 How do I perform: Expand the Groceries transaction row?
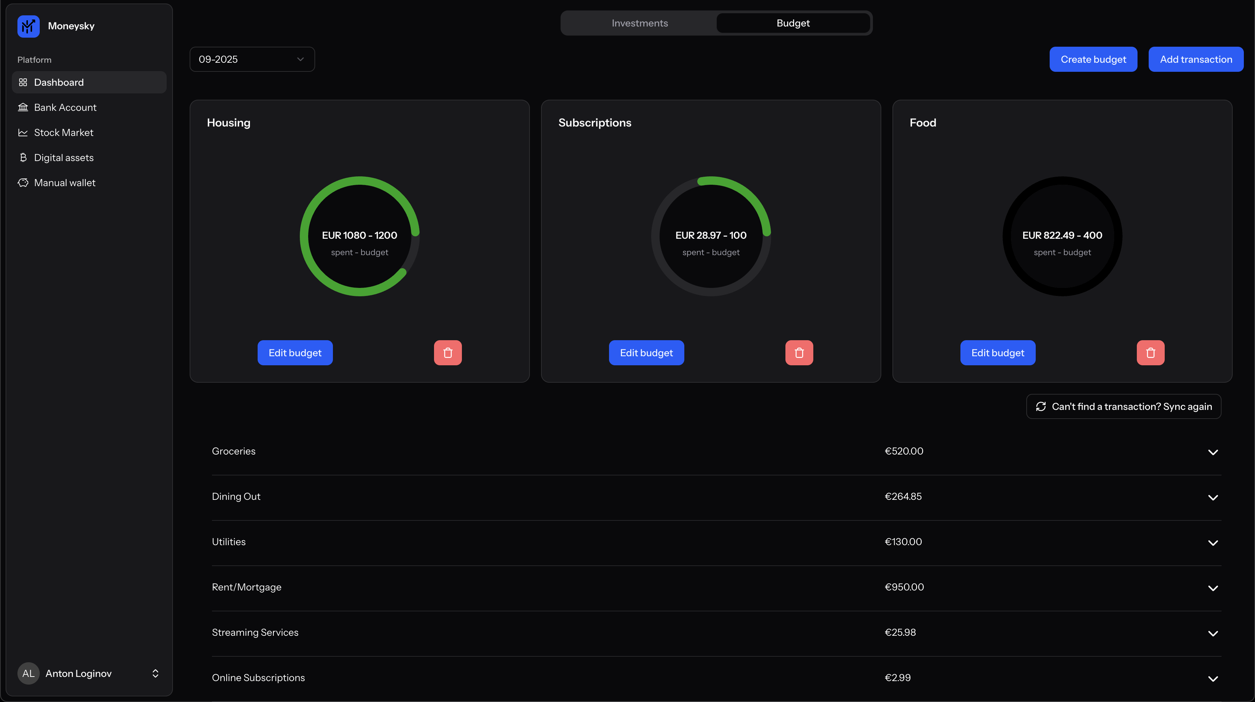tap(1212, 452)
